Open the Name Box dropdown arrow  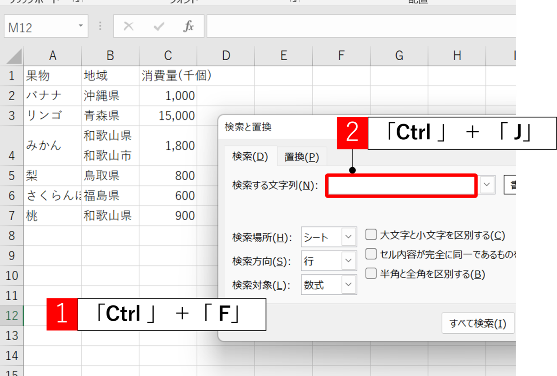tap(81, 26)
